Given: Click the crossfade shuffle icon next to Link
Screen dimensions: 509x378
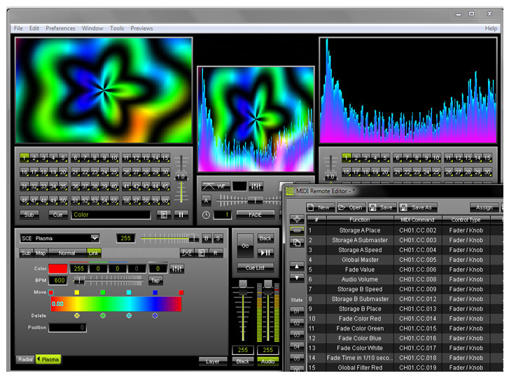Looking at the screenshot, I should [x=187, y=252].
